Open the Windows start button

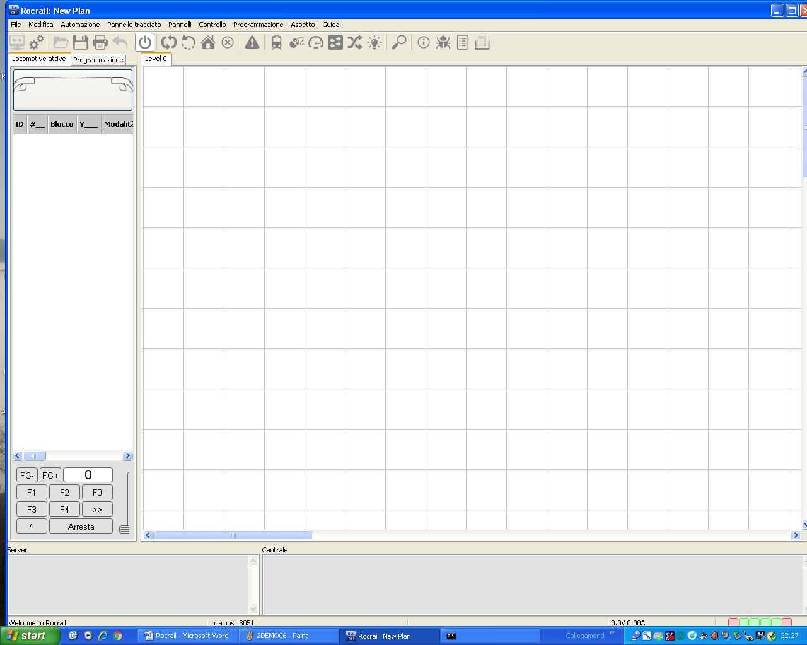[30, 636]
